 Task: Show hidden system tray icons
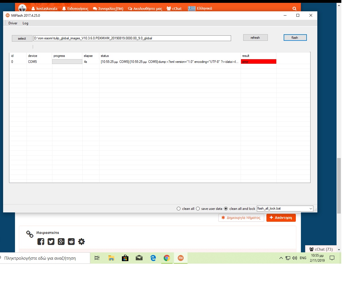281,258
